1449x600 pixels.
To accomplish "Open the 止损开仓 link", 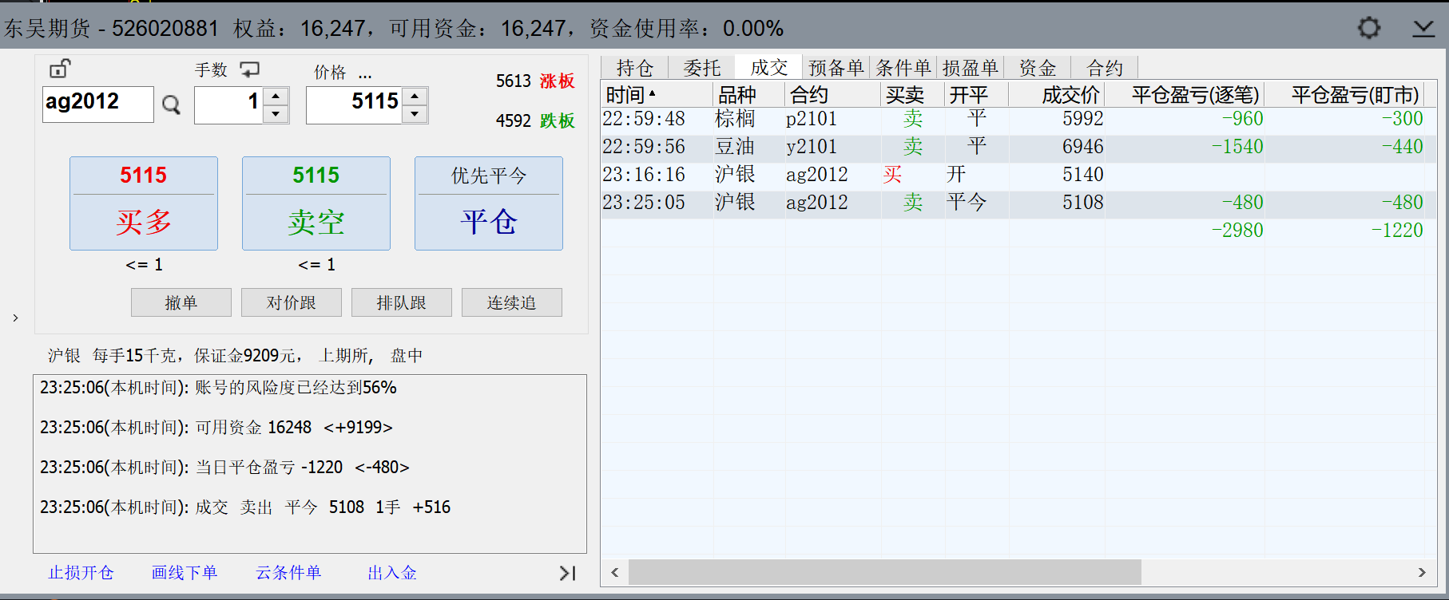I will [81, 573].
